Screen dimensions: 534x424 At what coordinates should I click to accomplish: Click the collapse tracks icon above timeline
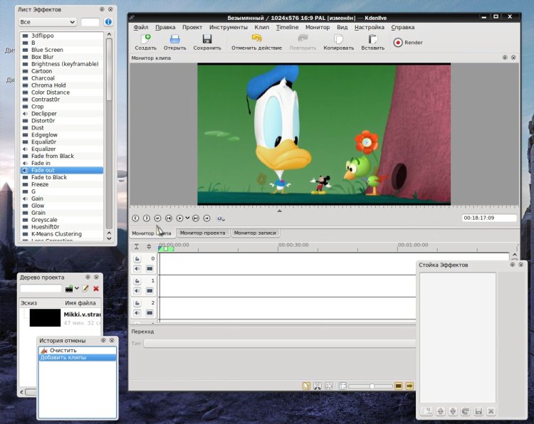pyautogui.click(x=137, y=247)
